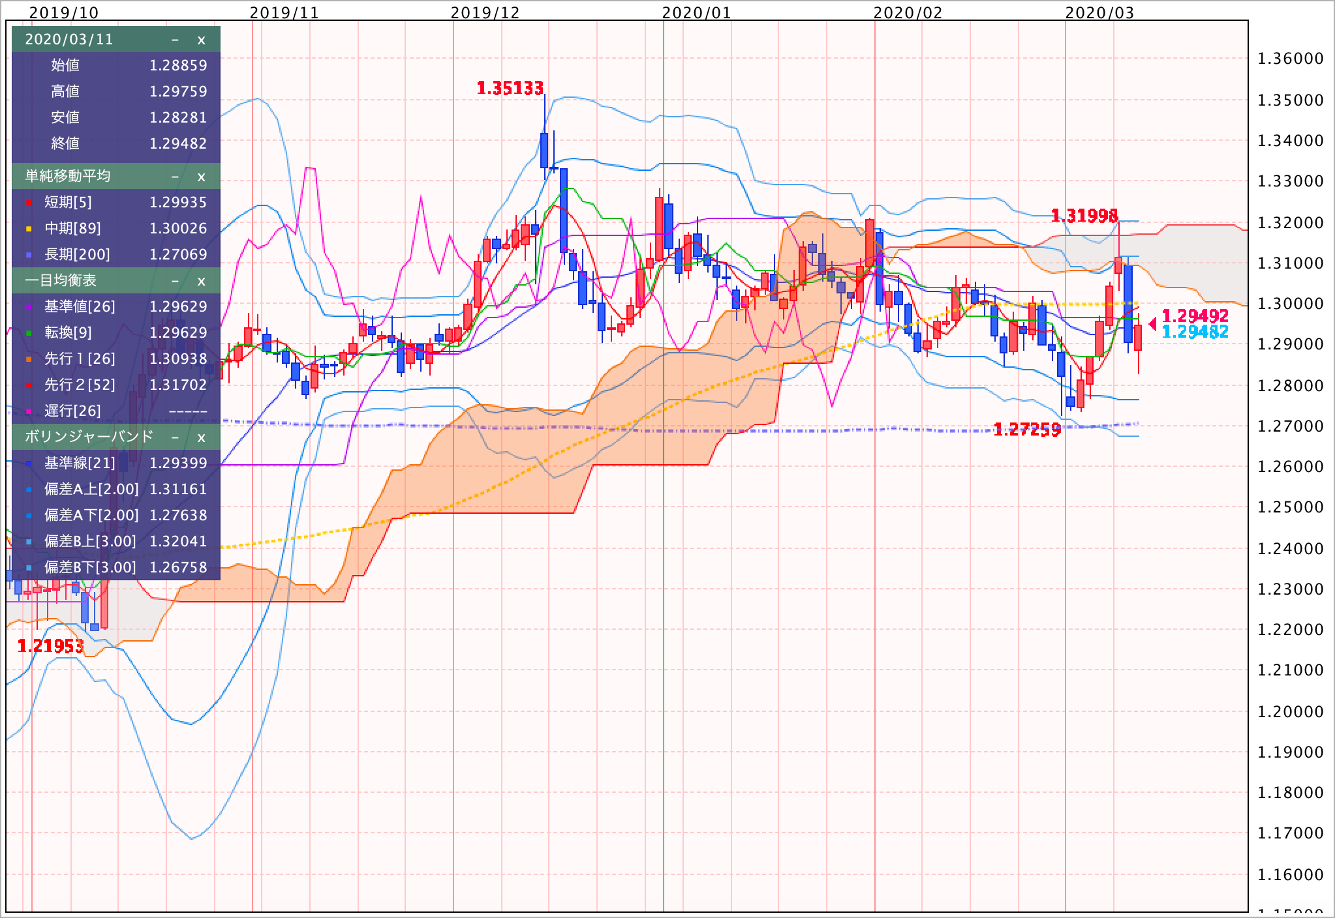The image size is (1335, 918).
Task: Click the purple 長期[200] color marker
Action: [28, 256]
